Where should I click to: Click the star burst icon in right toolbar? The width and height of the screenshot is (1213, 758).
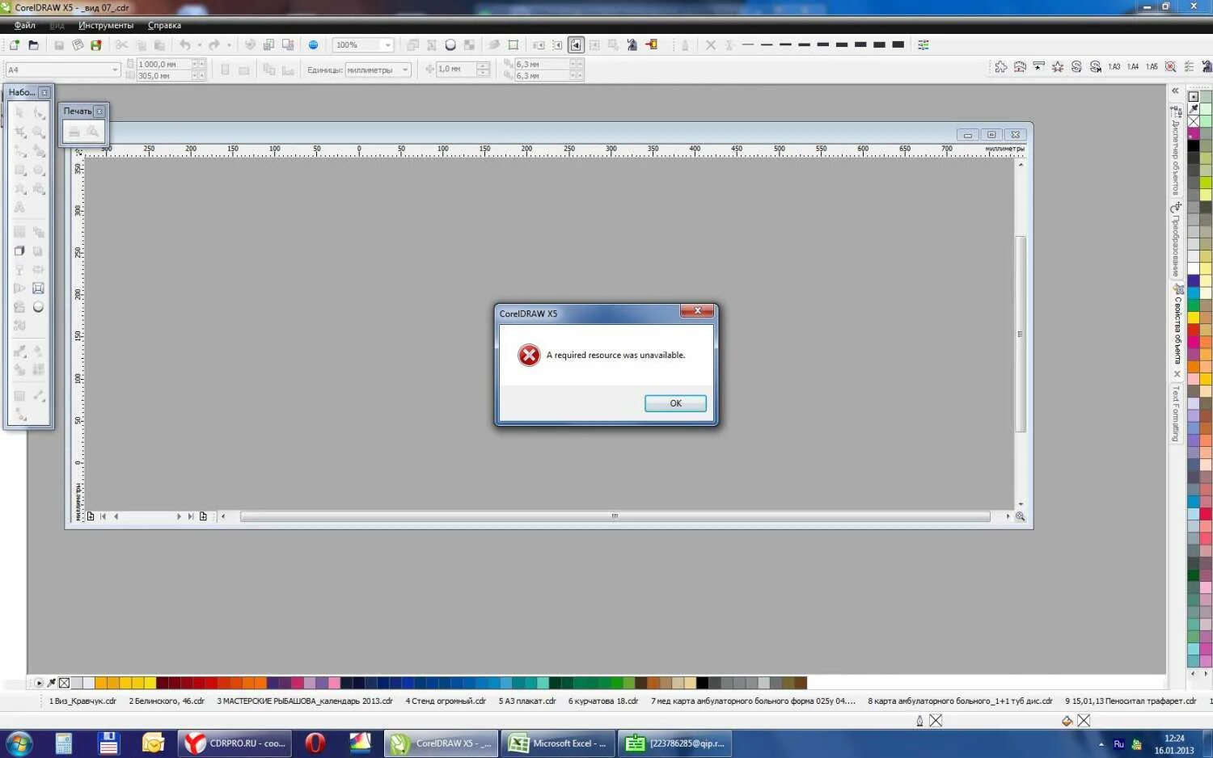(x=1057, y=66)
